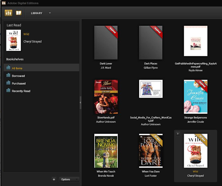Screen dimensions: 222x186
Task: Click the Dark Places title text
Action: pyautogui.click(x=151, y=63)
